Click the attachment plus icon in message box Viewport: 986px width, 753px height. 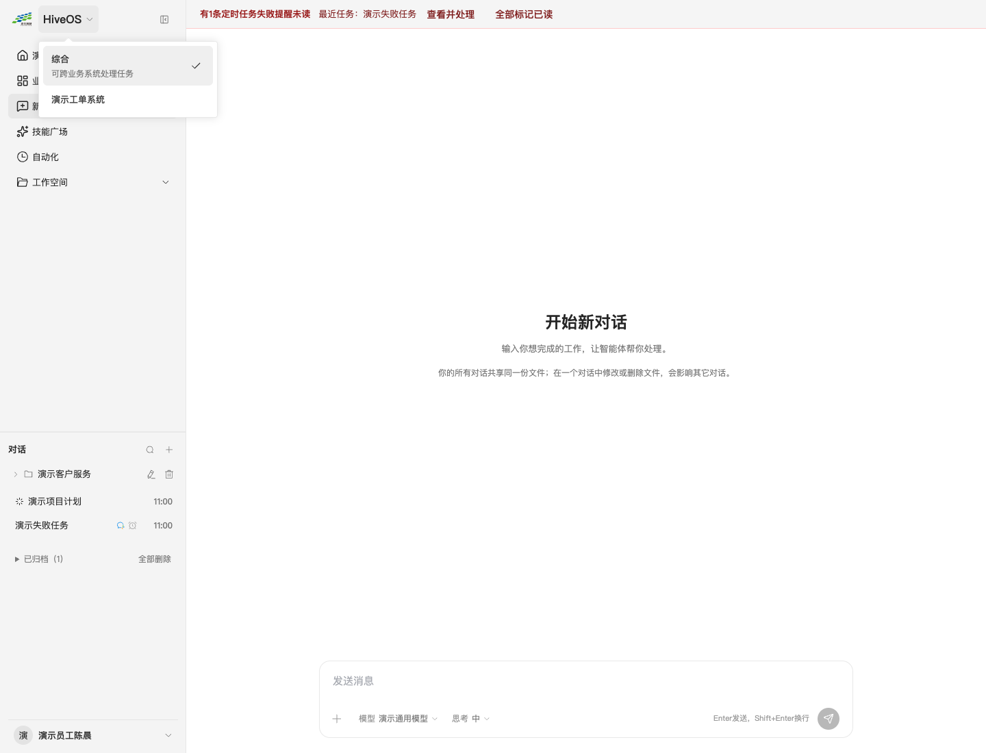pos(337,719)
